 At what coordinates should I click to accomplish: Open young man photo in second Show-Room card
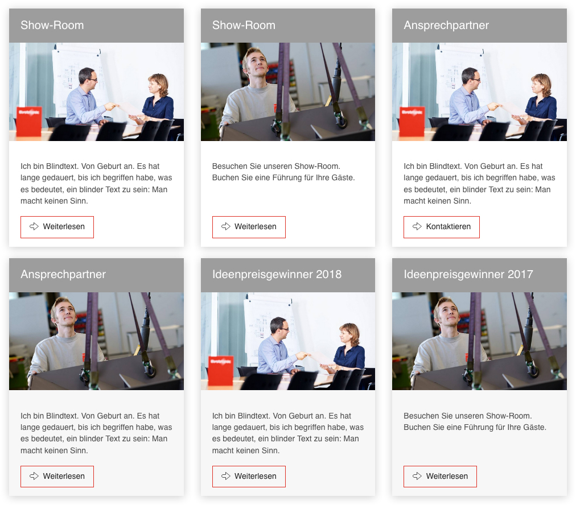tap(288, 92)
